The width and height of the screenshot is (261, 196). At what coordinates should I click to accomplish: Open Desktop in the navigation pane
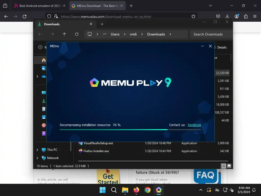44,93
